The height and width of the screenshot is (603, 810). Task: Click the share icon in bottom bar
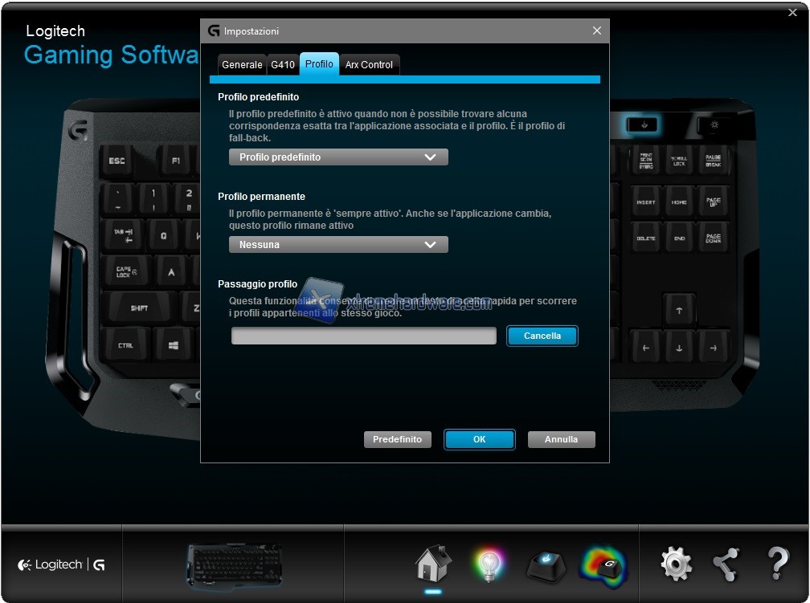click(726, 564)
